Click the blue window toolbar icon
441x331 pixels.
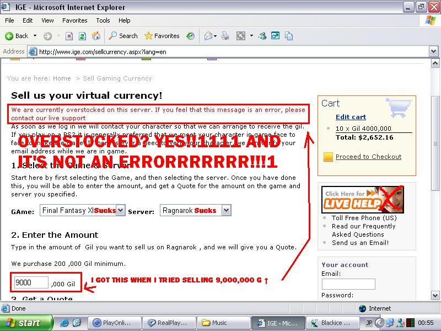point(275,36)
